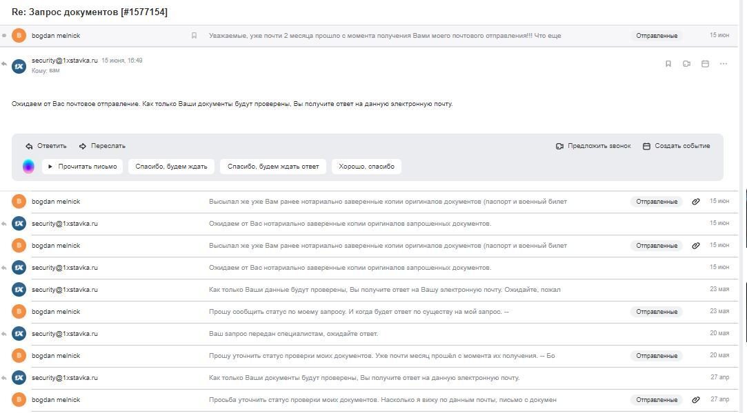
Task: Expand the message 'Ваш запрос передан специалистам'
Action: (x=293, y=334)
